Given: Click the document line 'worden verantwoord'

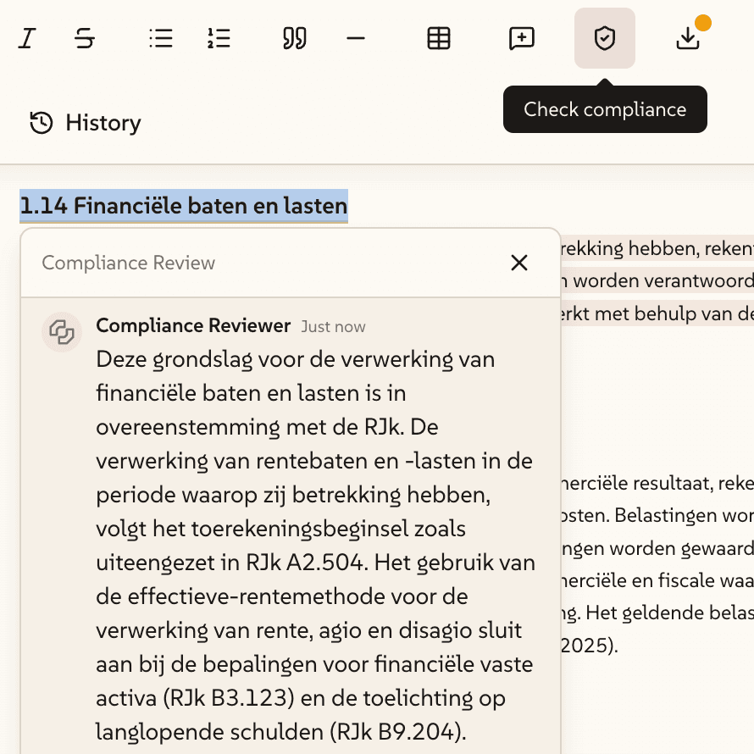Looking at the screenshot, I should click(x=663, y=280).
